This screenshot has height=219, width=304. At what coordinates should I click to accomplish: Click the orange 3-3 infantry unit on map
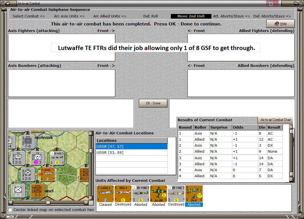(38, 191)
